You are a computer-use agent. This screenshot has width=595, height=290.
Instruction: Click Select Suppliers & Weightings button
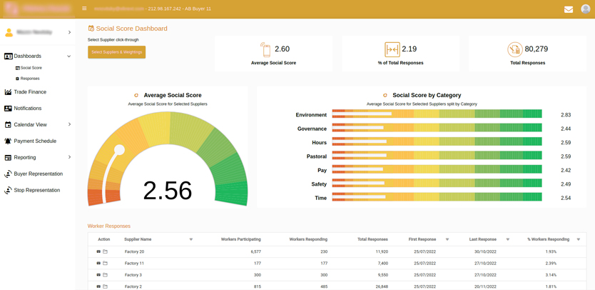coord(116,52)
